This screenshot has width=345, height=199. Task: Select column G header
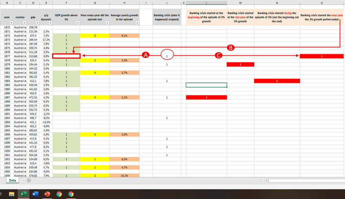[95, 3]
